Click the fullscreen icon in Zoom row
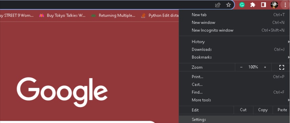This screenshot has height=123, width=290. (282, 67)
